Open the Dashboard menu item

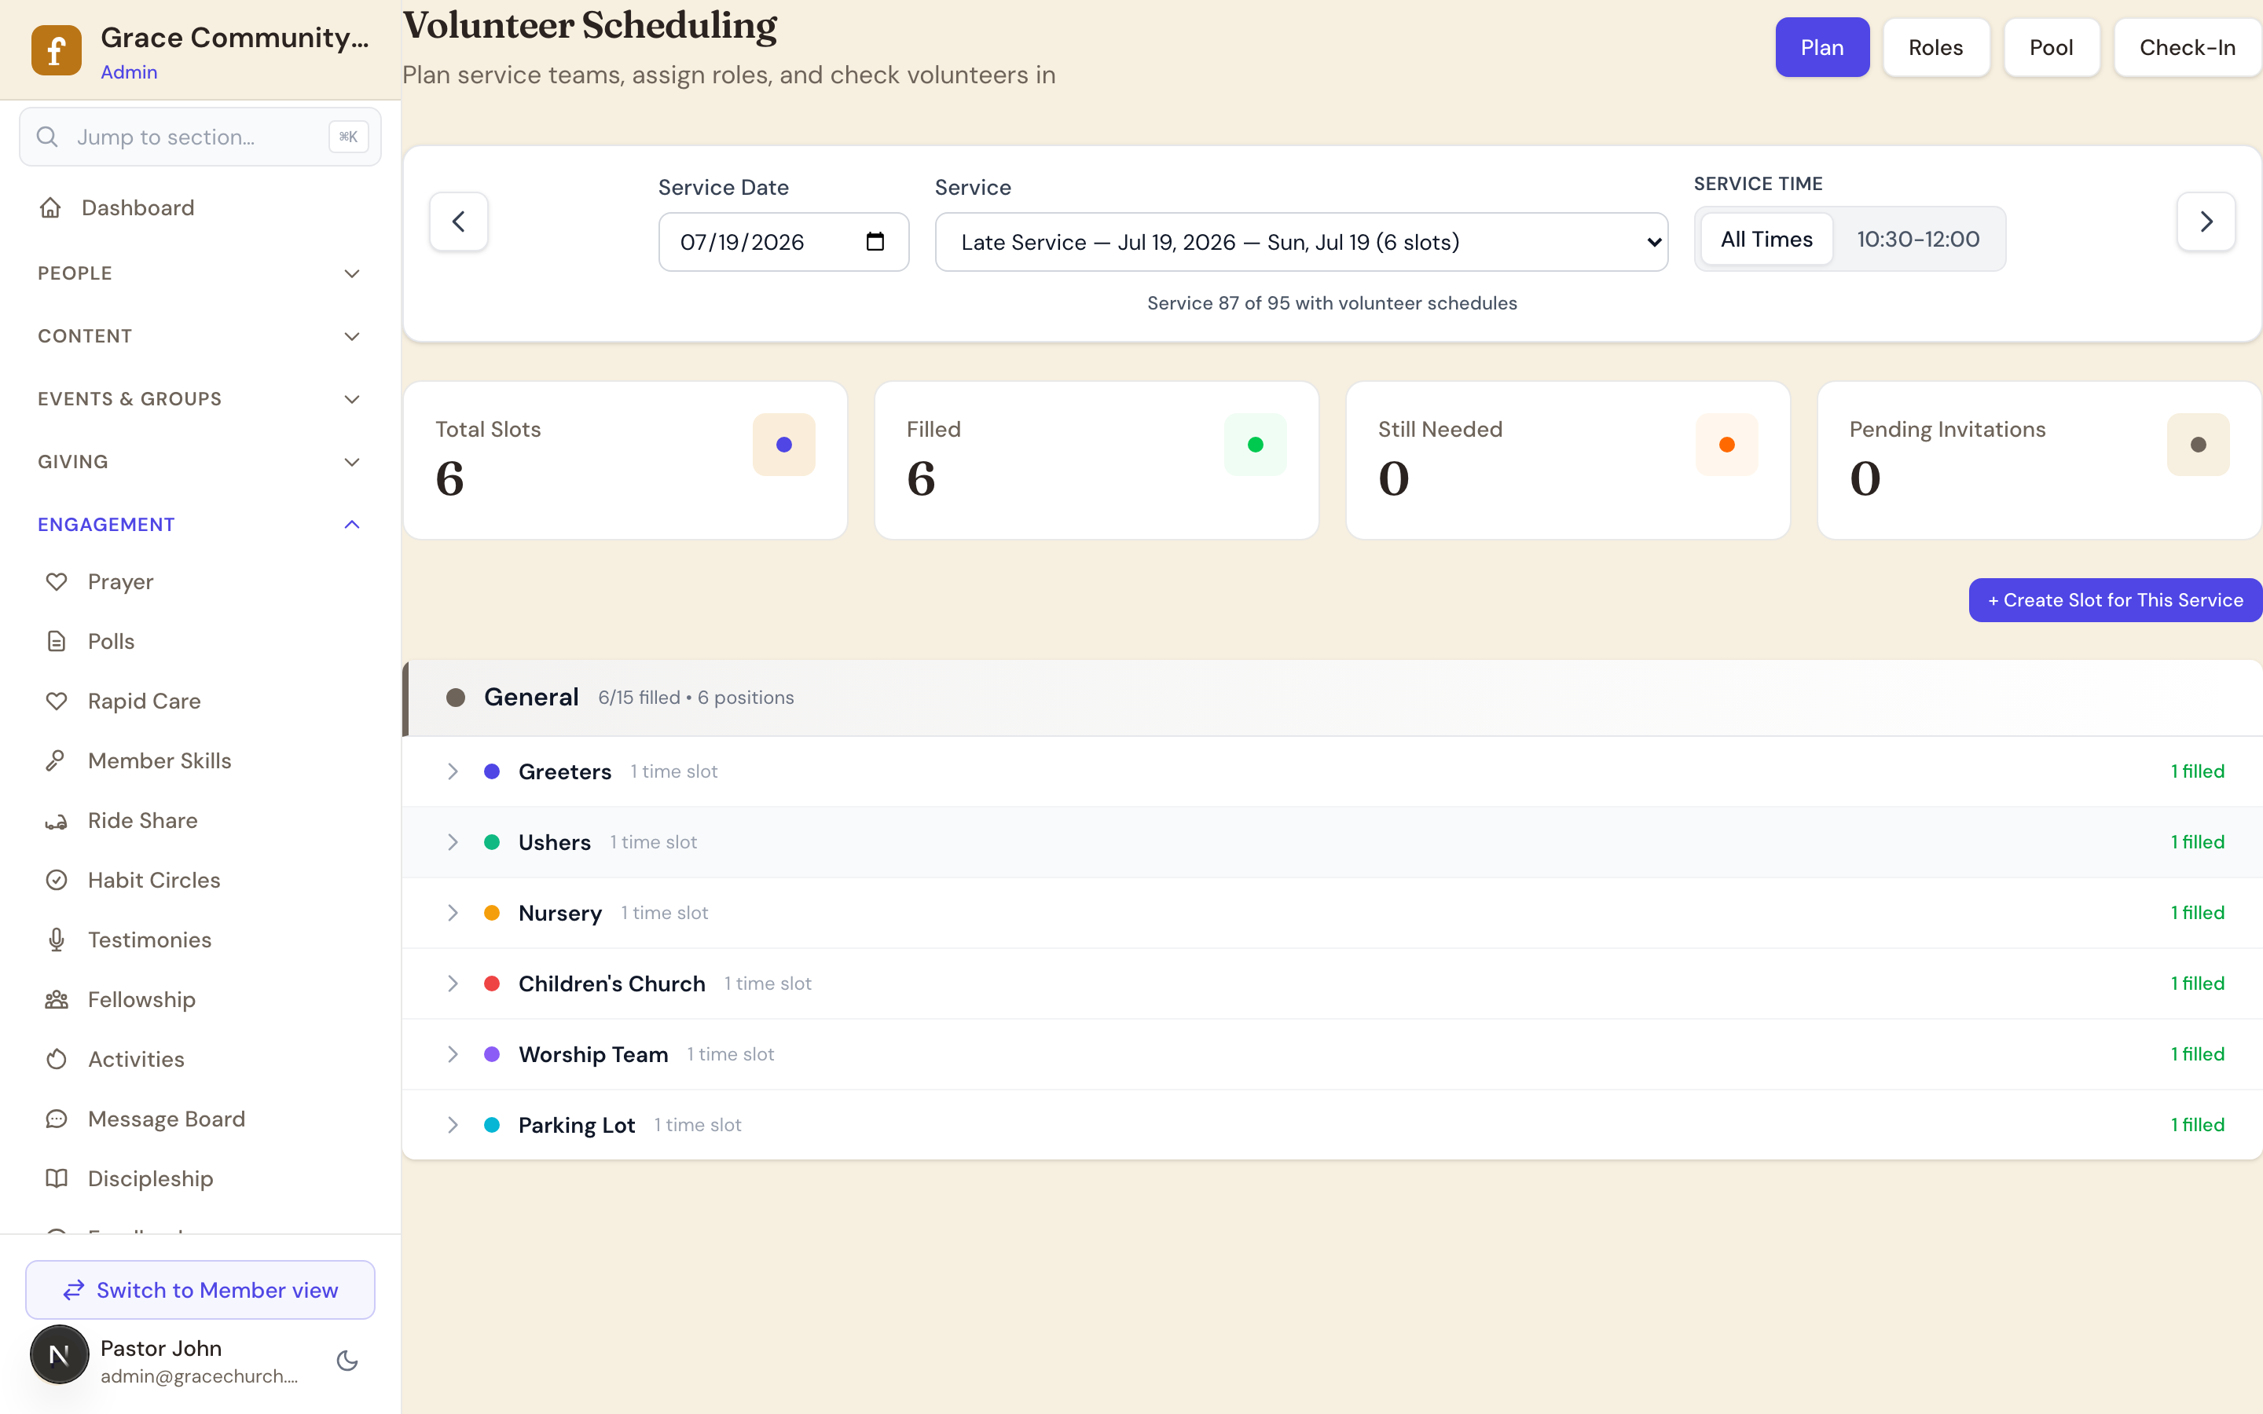tap(199, 207)
